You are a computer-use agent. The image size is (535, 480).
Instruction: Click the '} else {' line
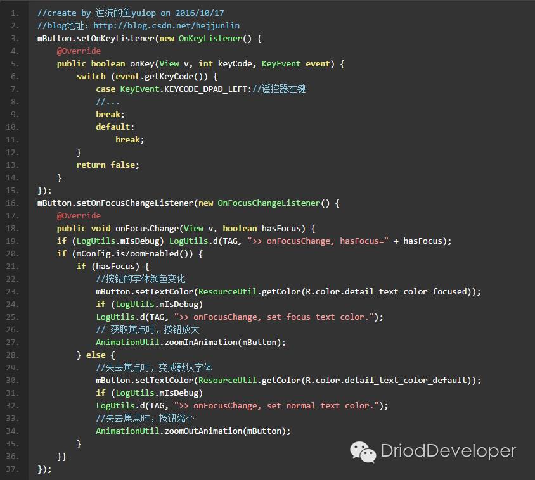point(96,355)
